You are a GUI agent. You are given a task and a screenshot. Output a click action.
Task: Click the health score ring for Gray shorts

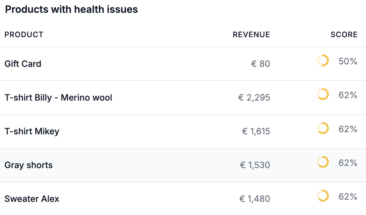pyautogui.click(x=323, y=162)
